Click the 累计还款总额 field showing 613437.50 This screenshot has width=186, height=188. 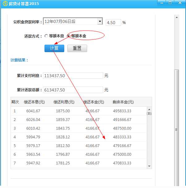point(73,90)
